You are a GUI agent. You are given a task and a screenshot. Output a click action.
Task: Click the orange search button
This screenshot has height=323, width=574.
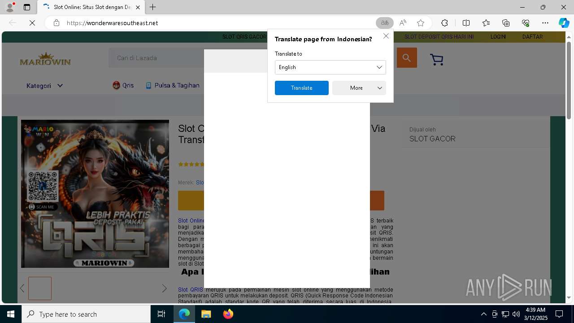point(407,57)
